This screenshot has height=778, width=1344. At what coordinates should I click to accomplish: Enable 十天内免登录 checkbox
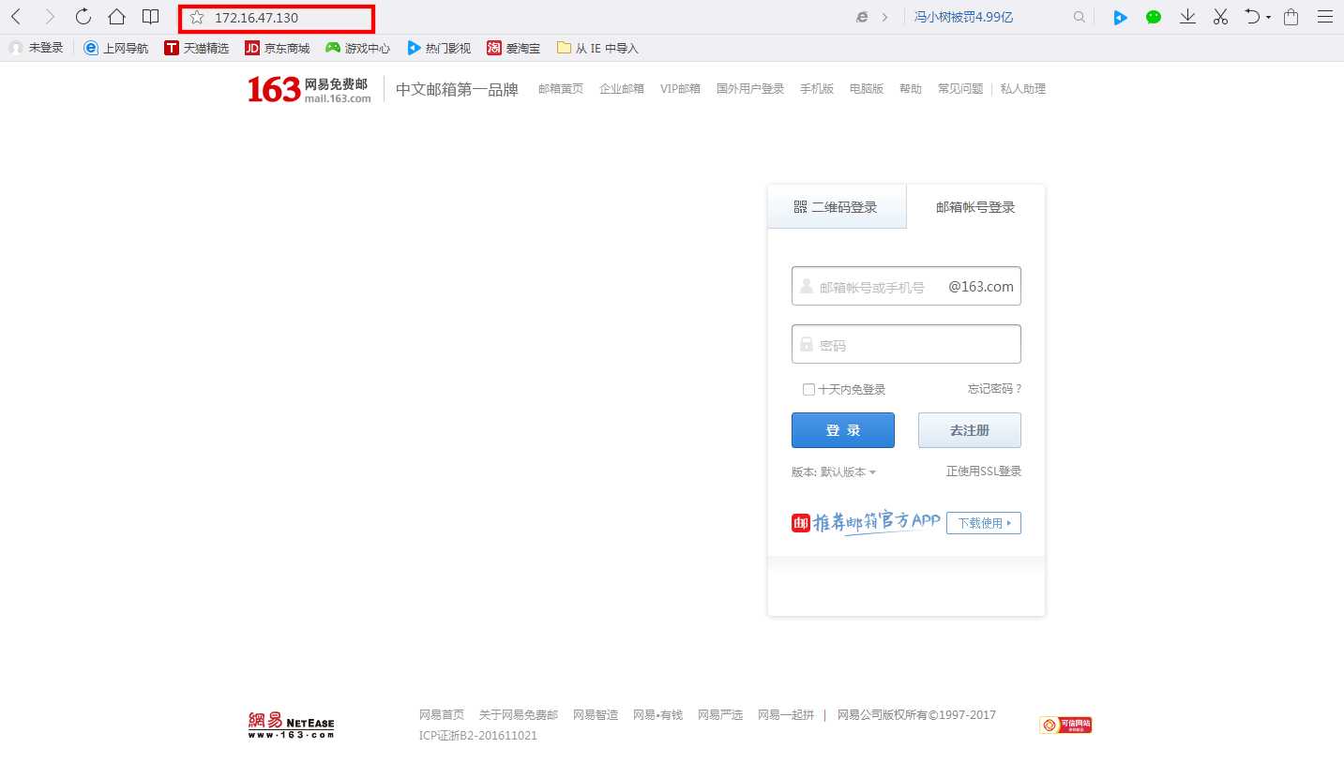[x=808, y=389]
